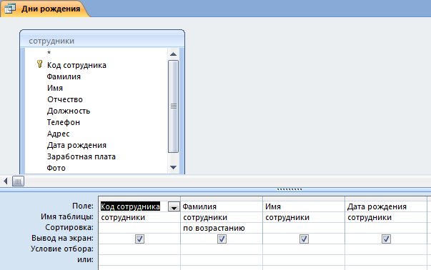Image resolution: width=431 pixels, height=270 pixels.
Task: Click the field list vertical scrollbar thumb
Action: pos(173,106)
